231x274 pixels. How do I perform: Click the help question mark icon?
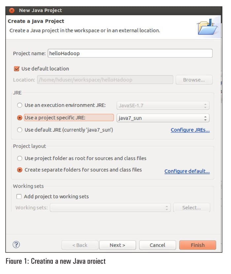click(16, 245)
